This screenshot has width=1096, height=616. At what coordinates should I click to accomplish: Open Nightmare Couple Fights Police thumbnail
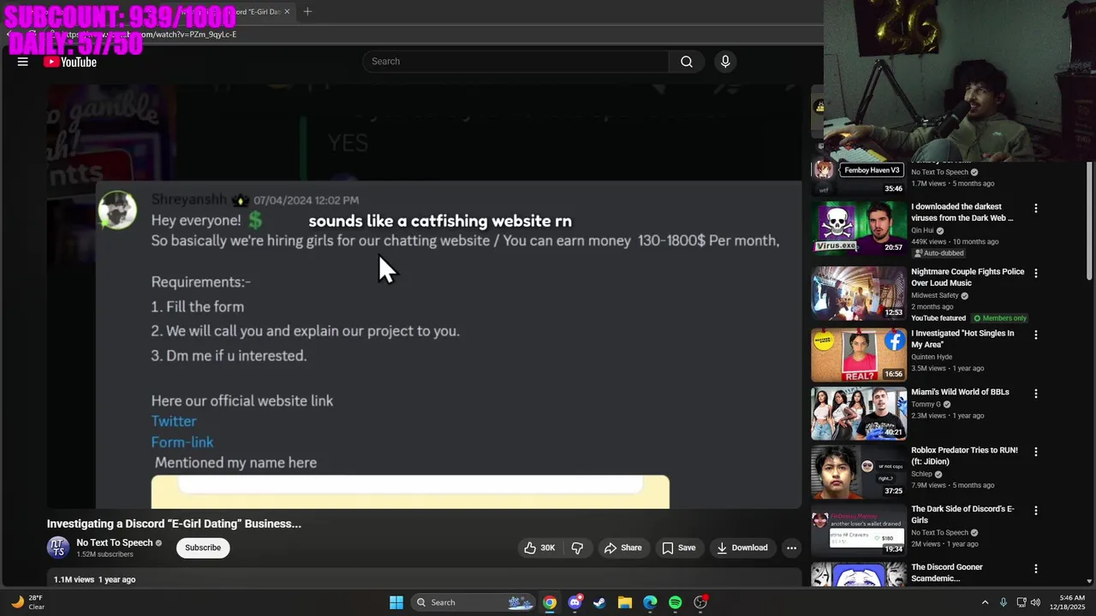coord(859,293)
